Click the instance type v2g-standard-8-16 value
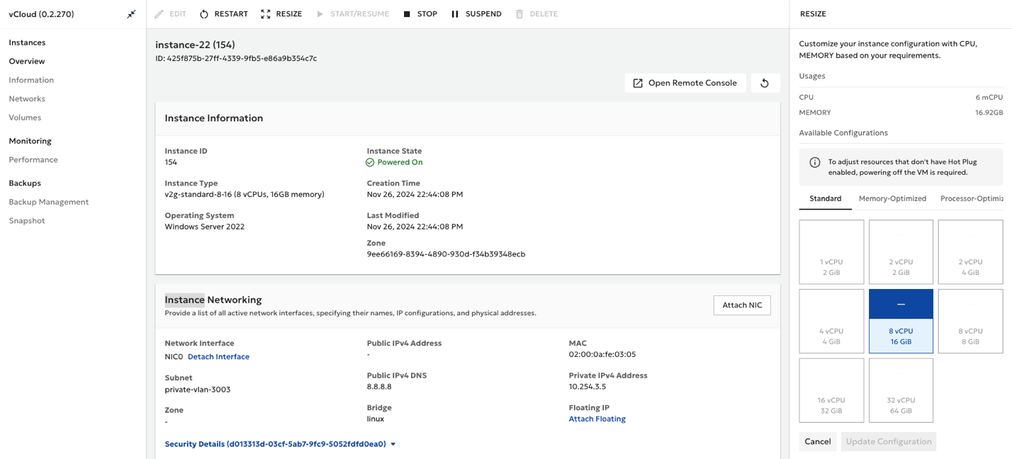The height and width of the screenshot is (459, 1012). click(244, 194)
